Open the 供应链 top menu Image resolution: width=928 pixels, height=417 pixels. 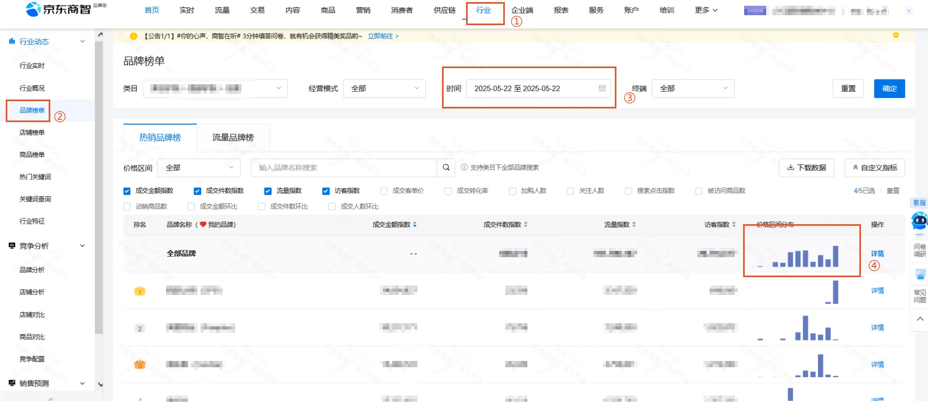point(445,10)
